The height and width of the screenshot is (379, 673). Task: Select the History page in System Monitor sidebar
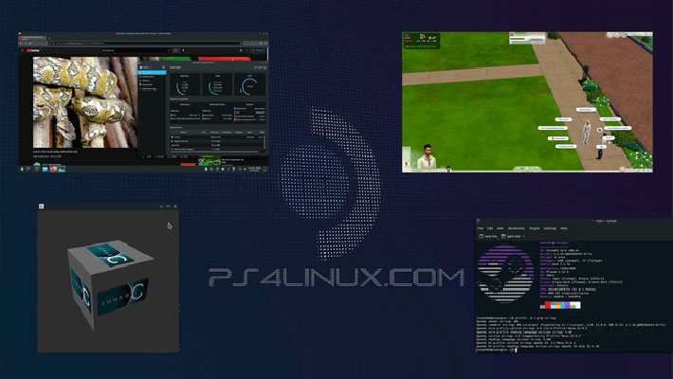152,81
